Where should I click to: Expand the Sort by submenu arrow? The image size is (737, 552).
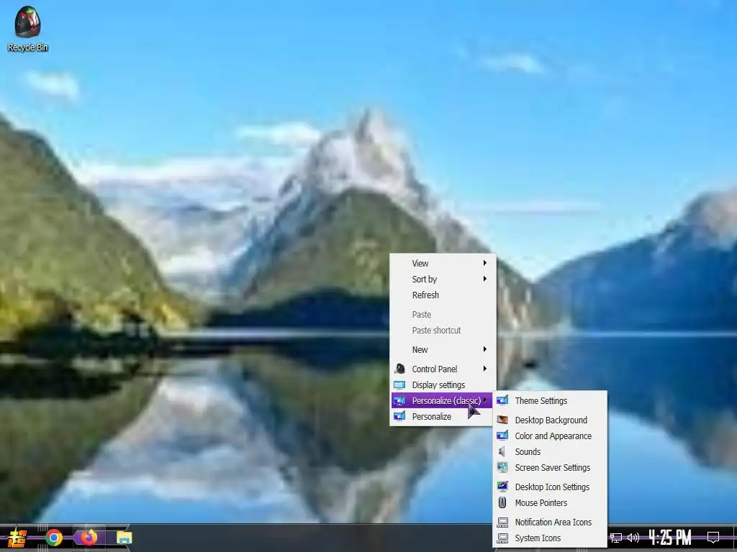484,279
